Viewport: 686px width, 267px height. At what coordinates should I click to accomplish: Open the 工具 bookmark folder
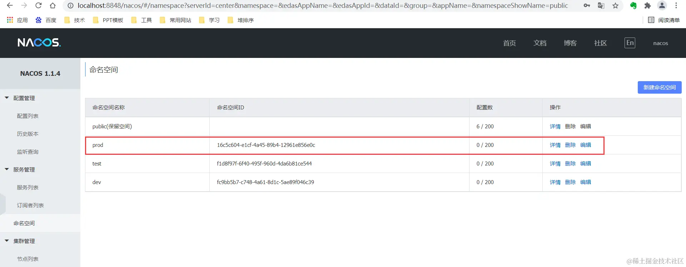(141, 20)
